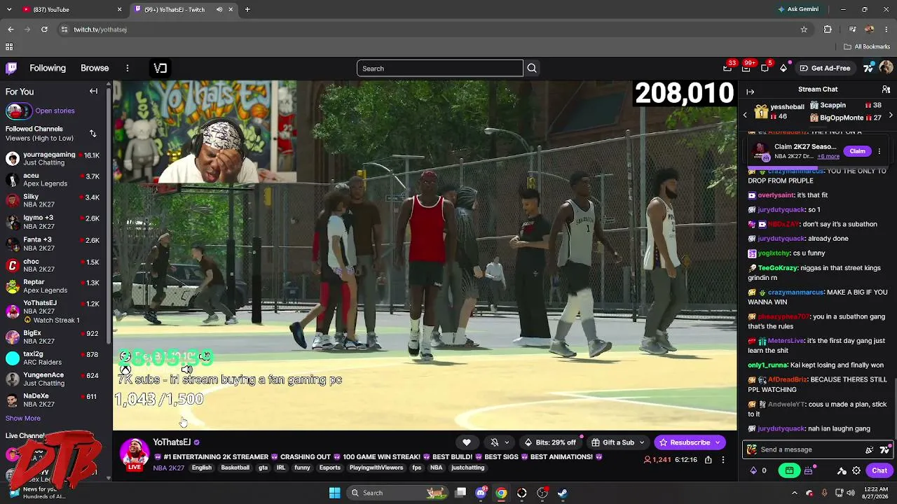Screen dimensions: 897x504
Task: Sort followed channels by viewers
Action: pyautogui.click(x=93, y=133)
